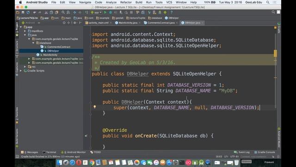Viewport: 296px width, 167px height.
Task: Expand the res folder
Action: pos(25,67)
